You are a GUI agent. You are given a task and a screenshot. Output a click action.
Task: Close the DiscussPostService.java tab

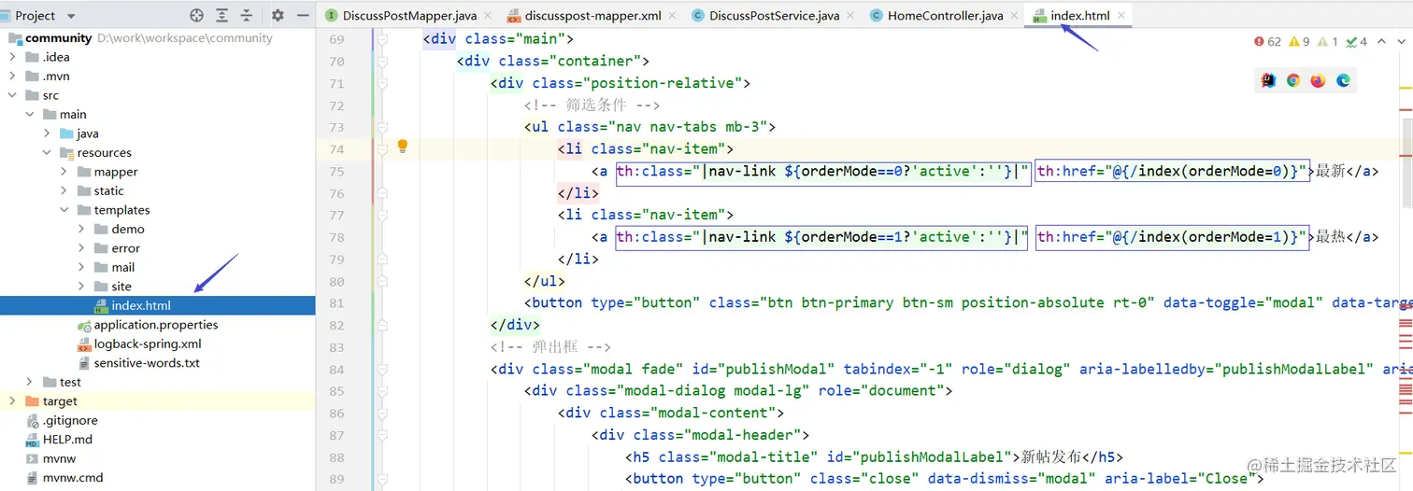(849, 16)
